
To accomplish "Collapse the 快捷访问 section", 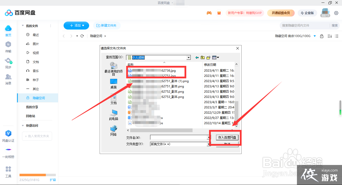I will [x=23, y=125].
